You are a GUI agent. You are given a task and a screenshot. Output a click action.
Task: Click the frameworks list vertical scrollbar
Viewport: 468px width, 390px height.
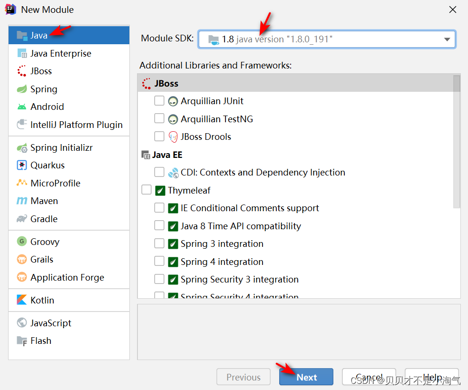coord(457,142)
